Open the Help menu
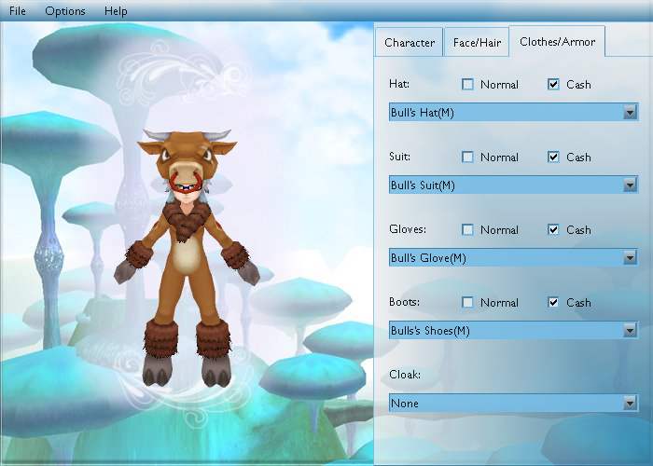The width and height of the screenshot is (653, 466). coord(116,11)
